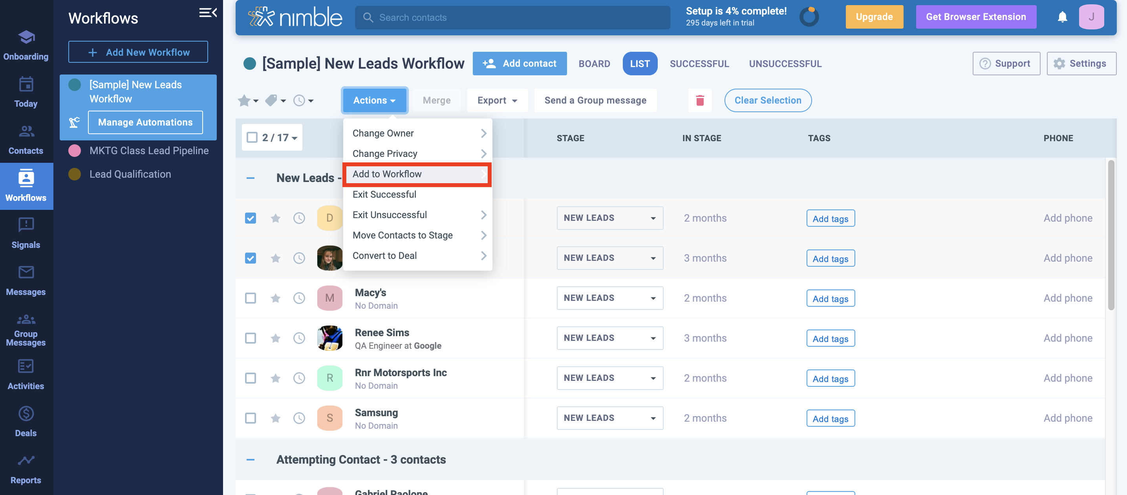1127x495 pixels.
Task: Click clock reminder icon for Macy's
Action: click(299, 298)
